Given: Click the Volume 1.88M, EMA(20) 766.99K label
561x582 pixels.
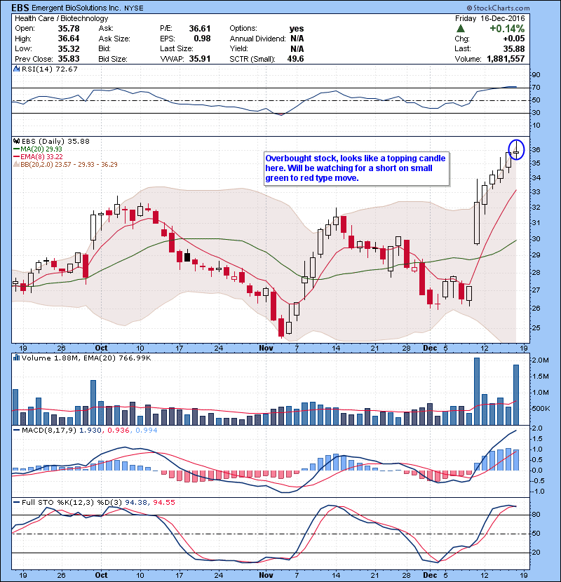Looking at the screenshot, I should (x=86, y=358).
